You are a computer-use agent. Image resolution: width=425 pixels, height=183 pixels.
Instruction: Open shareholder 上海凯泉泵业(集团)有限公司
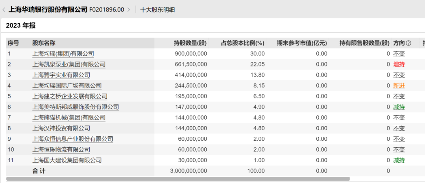coord(69,64)
